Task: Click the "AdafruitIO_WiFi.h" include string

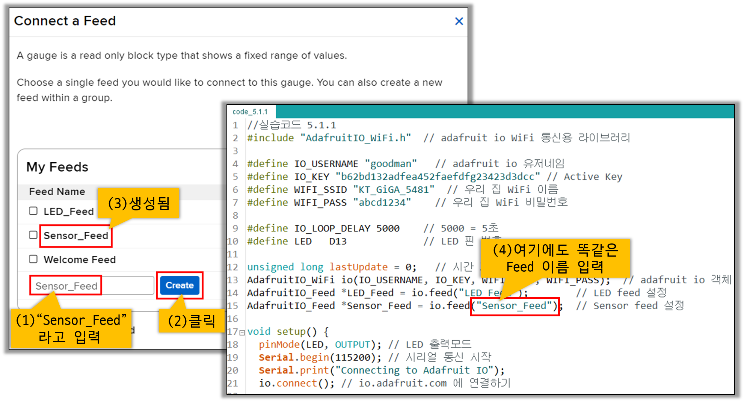Action: pos(356,138)
